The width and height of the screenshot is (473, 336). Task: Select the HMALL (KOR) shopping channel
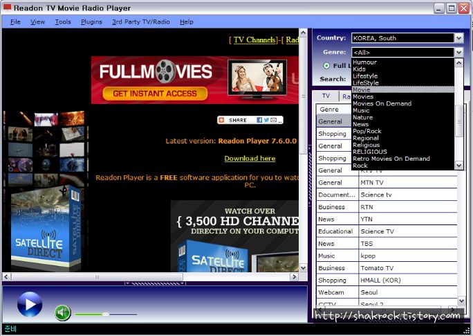click(387, 280)
